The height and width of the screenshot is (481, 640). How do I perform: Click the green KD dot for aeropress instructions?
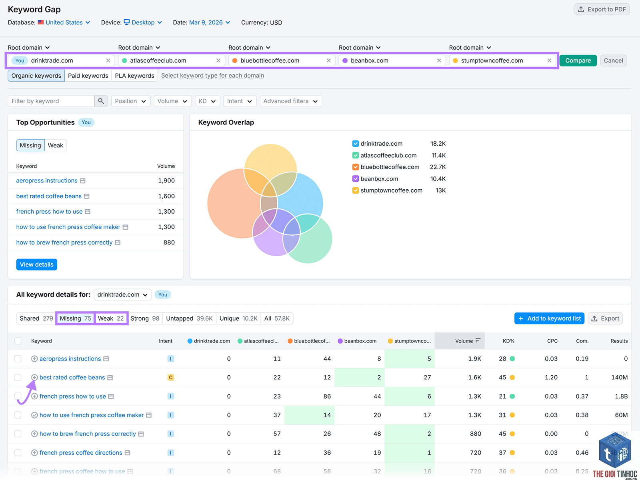(x=512, y=359)
